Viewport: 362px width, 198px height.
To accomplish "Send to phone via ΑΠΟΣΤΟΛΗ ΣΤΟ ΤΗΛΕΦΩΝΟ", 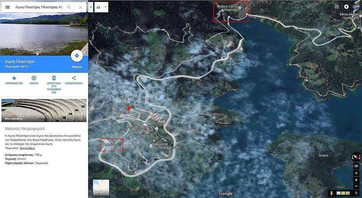I will (54, 78).
